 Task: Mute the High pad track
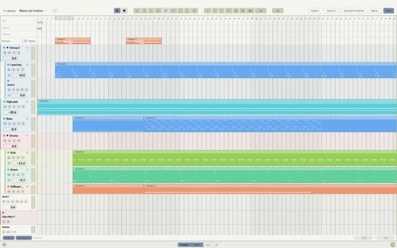5,106
